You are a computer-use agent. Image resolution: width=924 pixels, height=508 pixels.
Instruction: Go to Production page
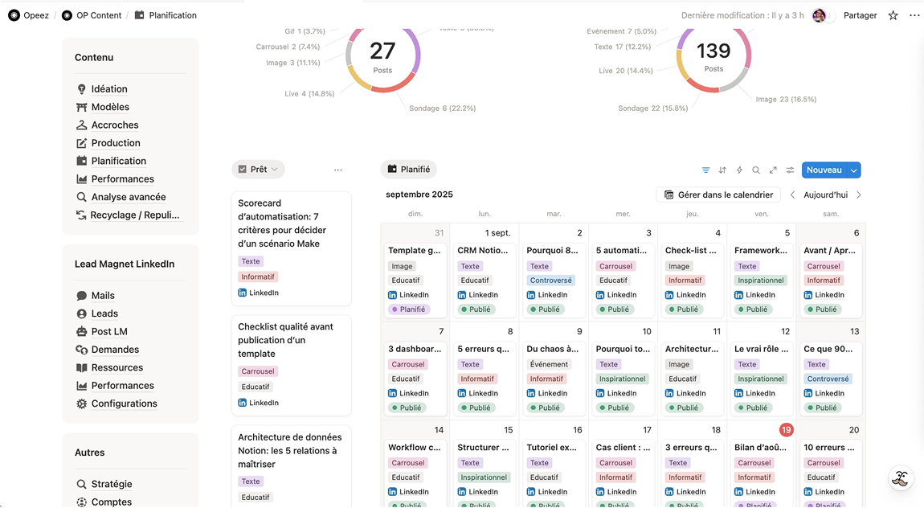(x=116, y=142)
